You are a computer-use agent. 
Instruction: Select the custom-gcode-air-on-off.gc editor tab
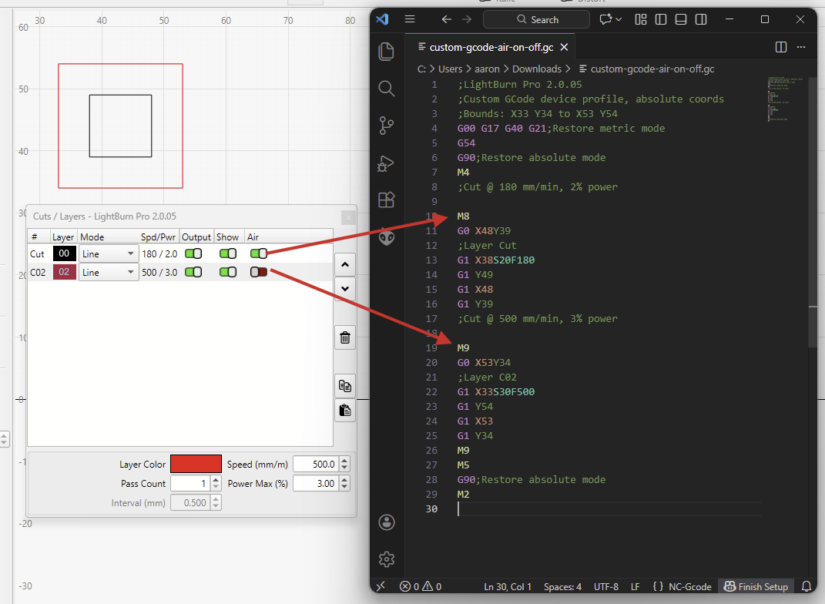[491, 47]
